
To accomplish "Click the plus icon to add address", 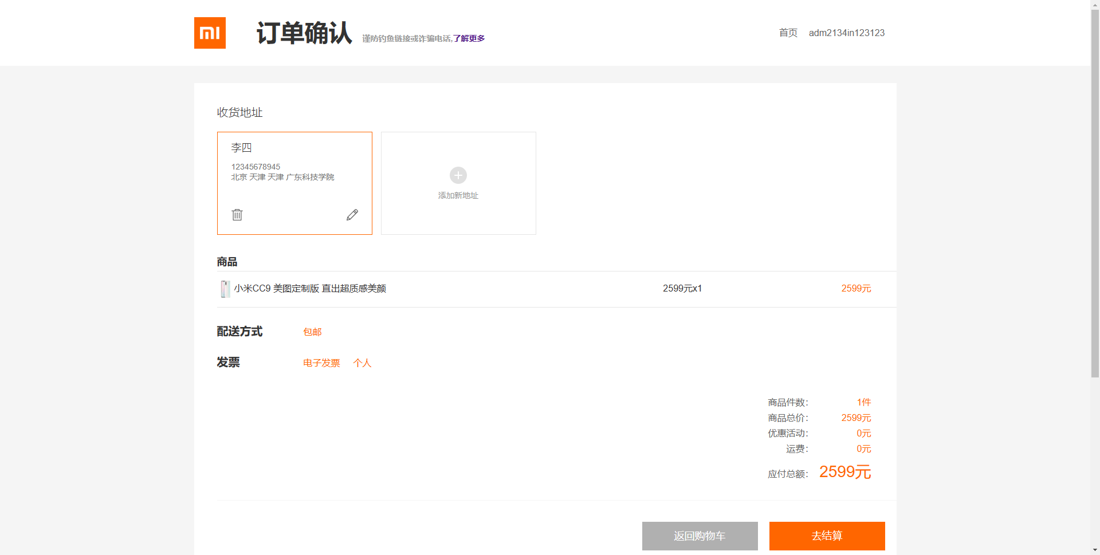I will (458, 175).
